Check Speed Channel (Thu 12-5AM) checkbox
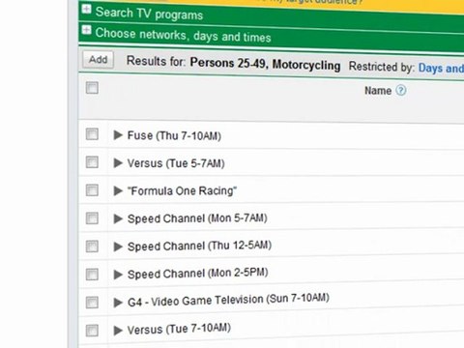The image size is (464, 348). click(x=92, y=246)
